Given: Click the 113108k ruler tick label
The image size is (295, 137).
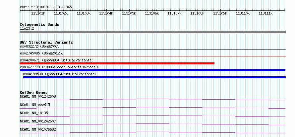Looking at the screenshot, I should click(x=197, y=13).
